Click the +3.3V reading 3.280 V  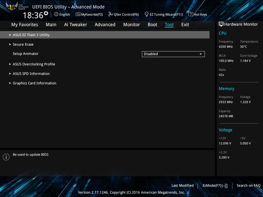tap(224, 157)
